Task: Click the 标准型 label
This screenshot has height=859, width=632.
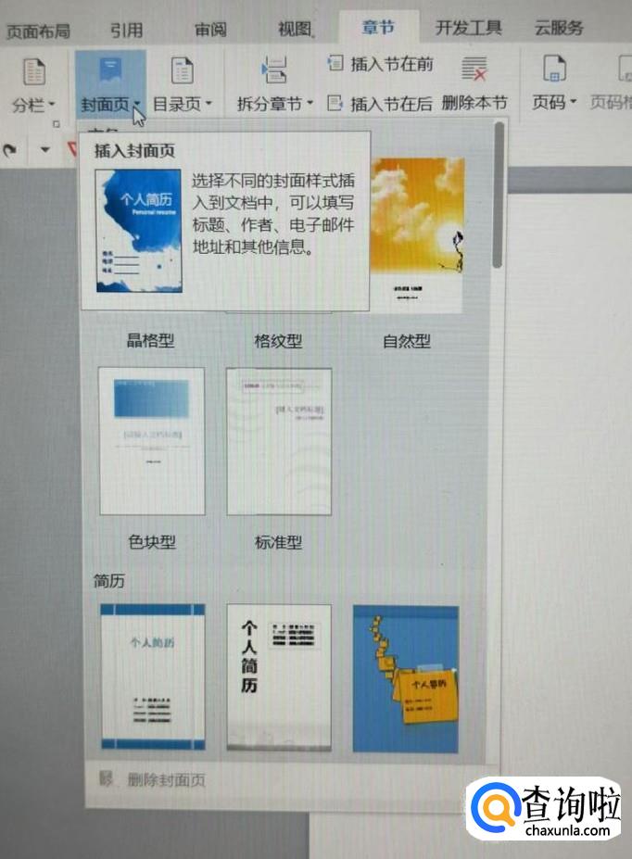Action: point(278,542)
